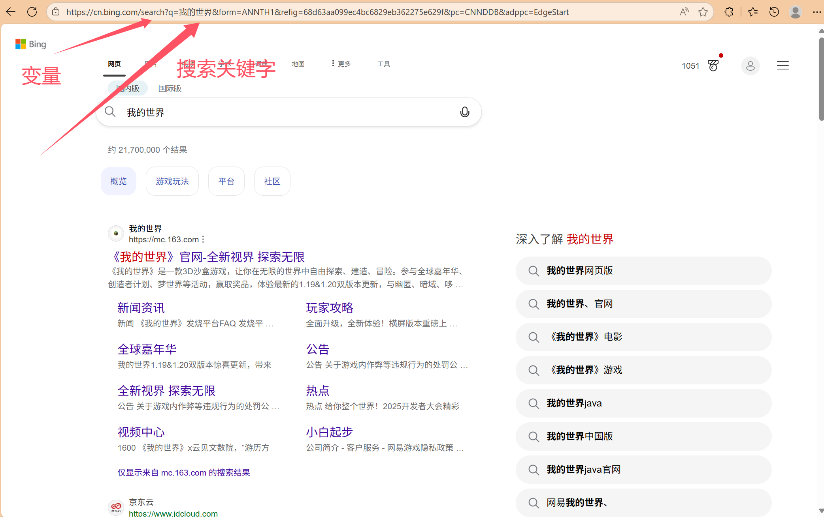Image resolution: width=824 pixels, height=517 pixels.
Task: Open the 新闻资讯 sublink
Action: [141, 308]
